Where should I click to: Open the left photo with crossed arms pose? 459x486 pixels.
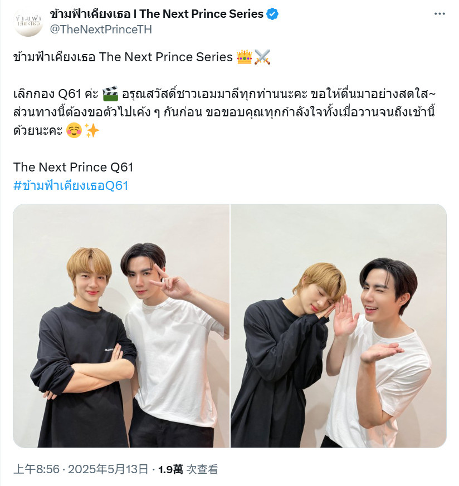point(121,326)
